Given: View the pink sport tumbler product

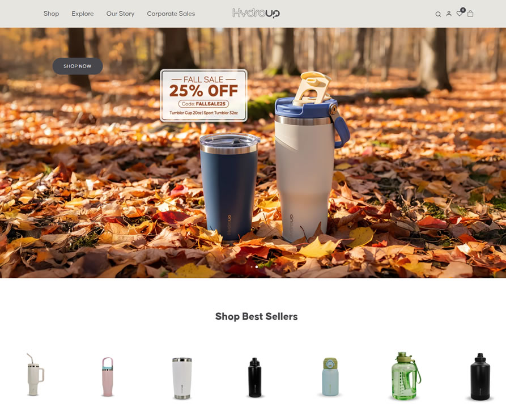Looking at the screenshot, I should coord(108,376).
